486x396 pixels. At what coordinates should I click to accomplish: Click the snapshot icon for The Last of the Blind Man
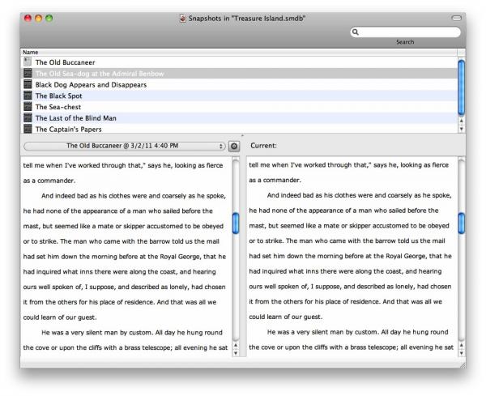[28, 117]
